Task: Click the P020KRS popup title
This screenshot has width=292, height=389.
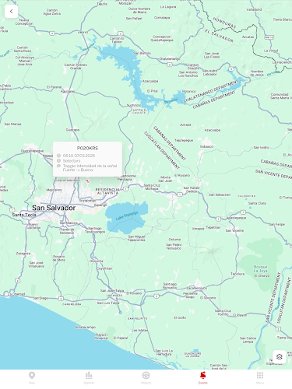Action: pyautogui.click(x=87, y=149)
